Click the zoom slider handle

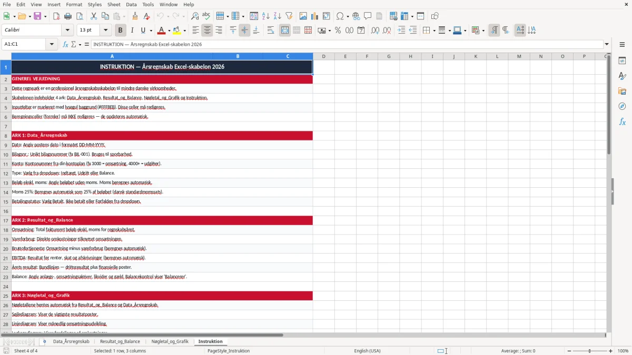click(x=590, y=351)
